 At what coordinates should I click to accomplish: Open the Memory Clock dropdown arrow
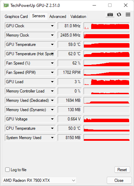(52, 35)
